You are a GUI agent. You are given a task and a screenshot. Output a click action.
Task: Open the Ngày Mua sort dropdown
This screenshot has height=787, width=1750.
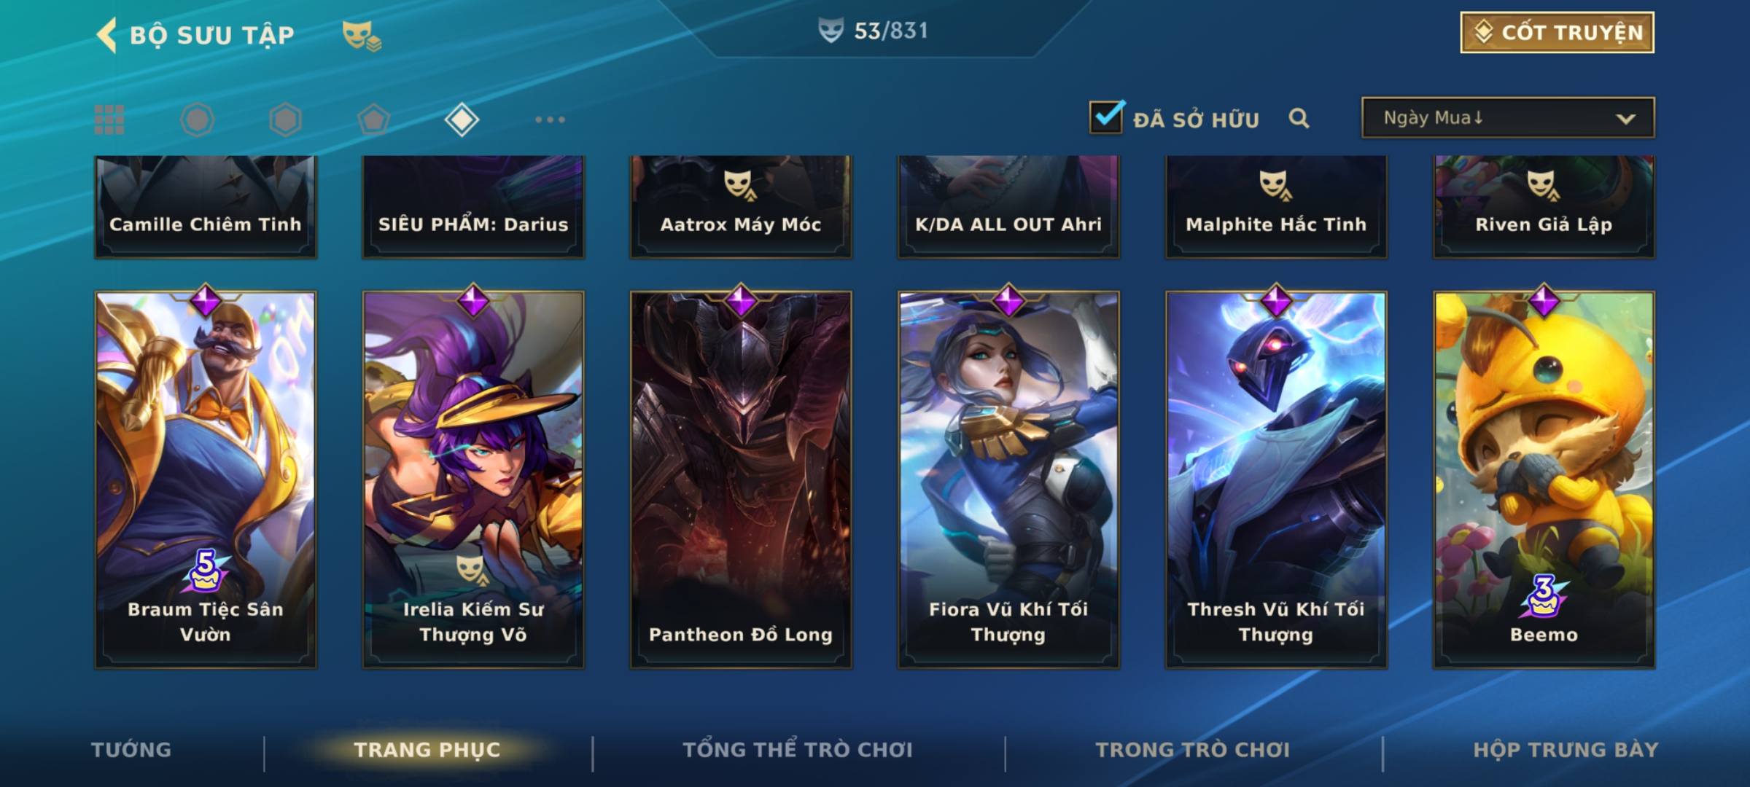point(1508,117)
